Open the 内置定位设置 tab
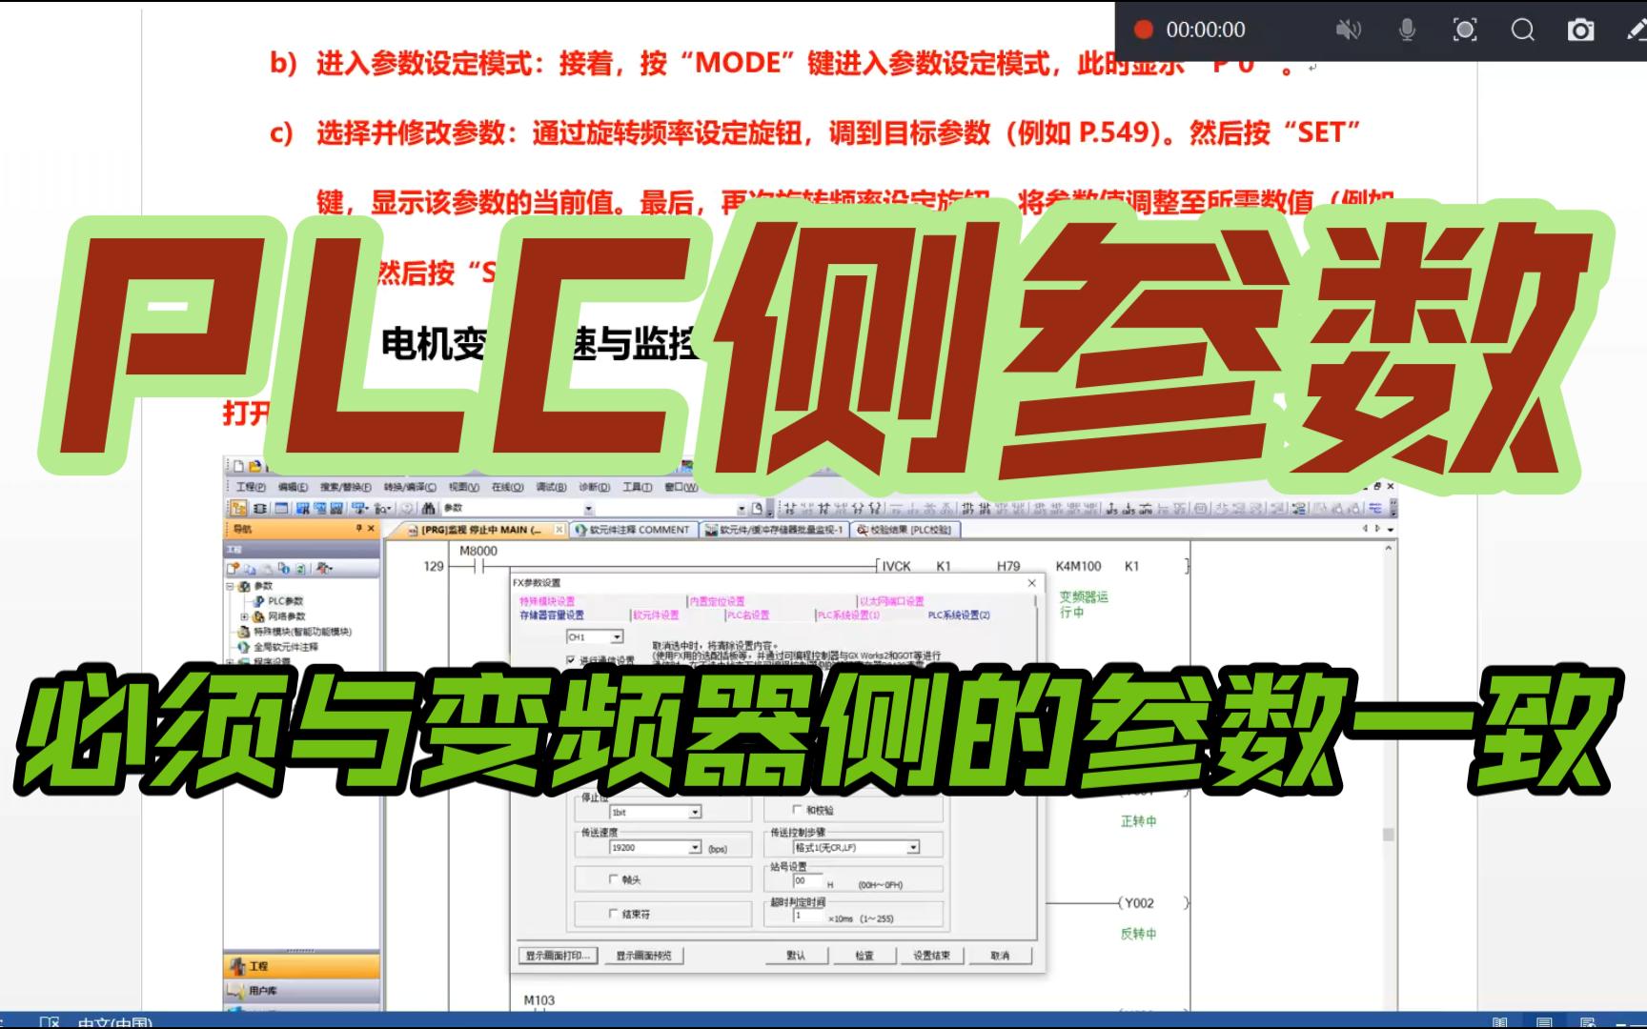The image size is (1647, 1029). [x=717, y=601]
